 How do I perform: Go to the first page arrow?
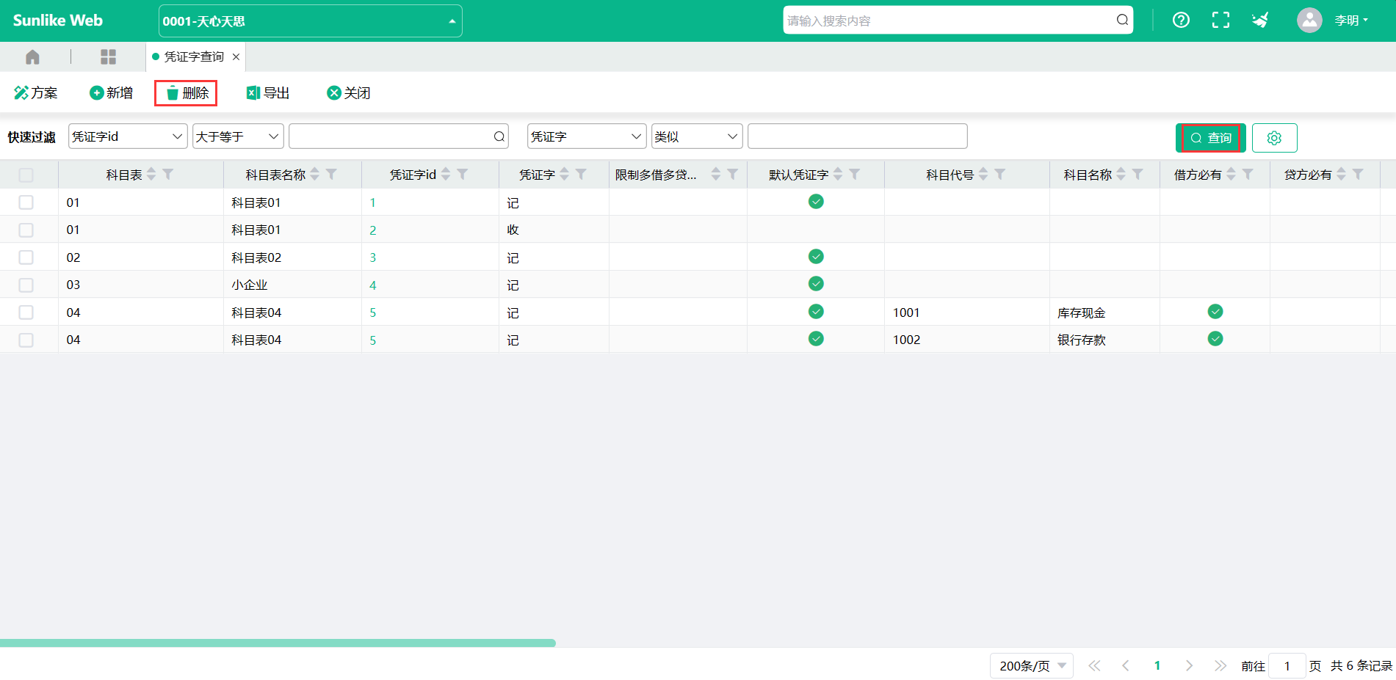click(x=1094, y=665)
